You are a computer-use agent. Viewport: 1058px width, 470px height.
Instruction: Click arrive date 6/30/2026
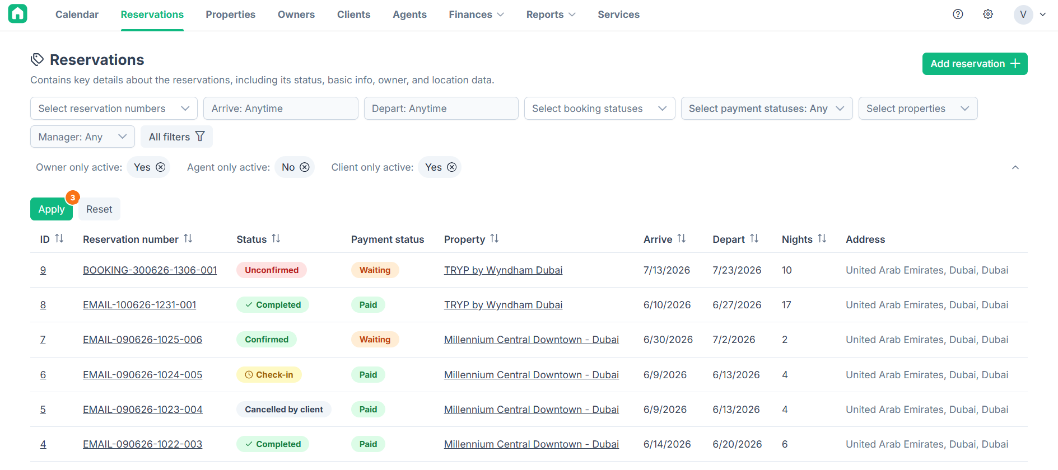668,340
